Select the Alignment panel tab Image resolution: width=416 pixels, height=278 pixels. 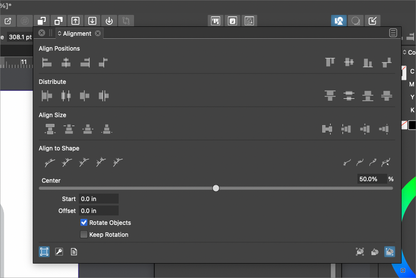[x=77, y=34]
